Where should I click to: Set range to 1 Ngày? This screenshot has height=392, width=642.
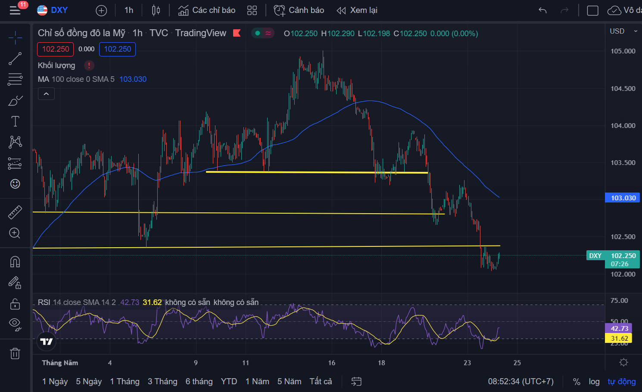click(55, 381)
